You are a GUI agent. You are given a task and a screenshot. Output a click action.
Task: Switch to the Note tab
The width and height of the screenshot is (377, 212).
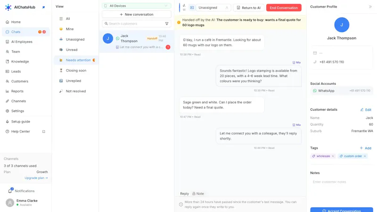coord(198,194)
